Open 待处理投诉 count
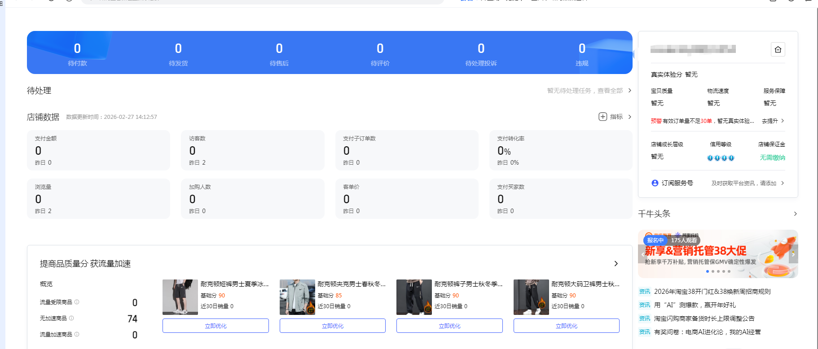Screen dimensions: 818x349 pos(481,54)
